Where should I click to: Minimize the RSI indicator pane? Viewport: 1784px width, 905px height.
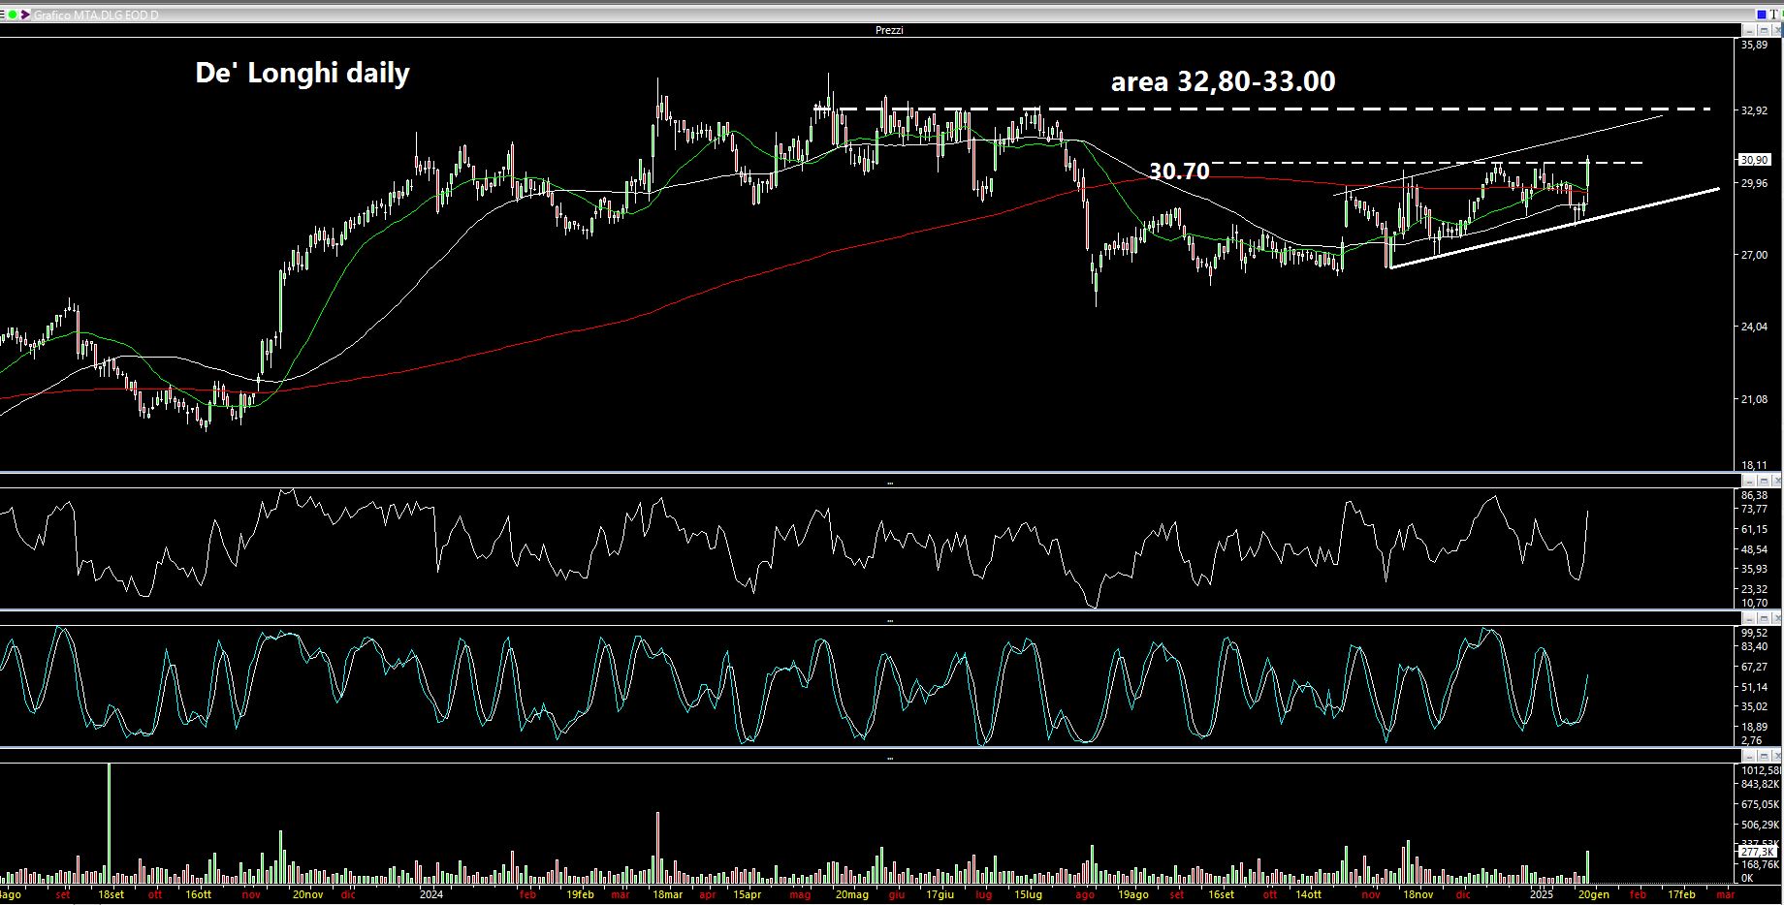click(x=1749, y=481)
